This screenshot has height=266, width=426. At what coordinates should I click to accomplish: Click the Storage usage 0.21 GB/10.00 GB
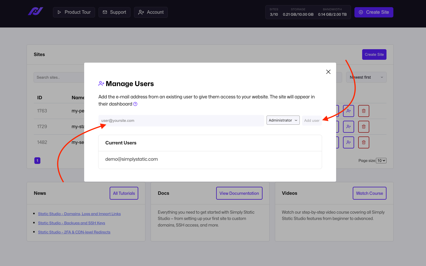[x=298, y=12]
